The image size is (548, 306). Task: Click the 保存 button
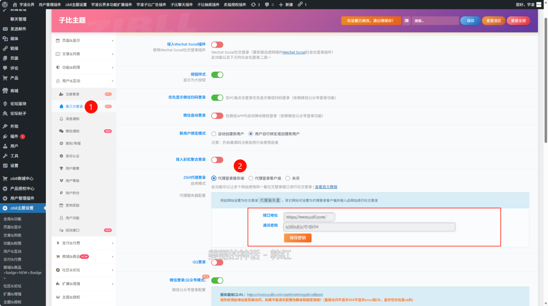tap(470, 20)
